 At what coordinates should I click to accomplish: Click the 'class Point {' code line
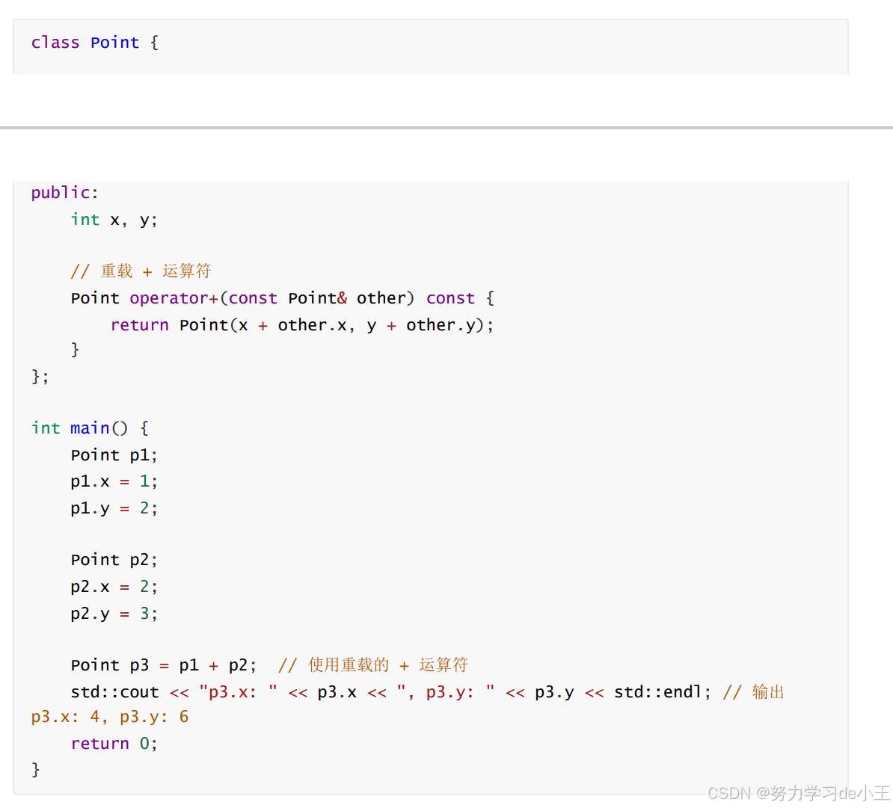pos(95,43)
